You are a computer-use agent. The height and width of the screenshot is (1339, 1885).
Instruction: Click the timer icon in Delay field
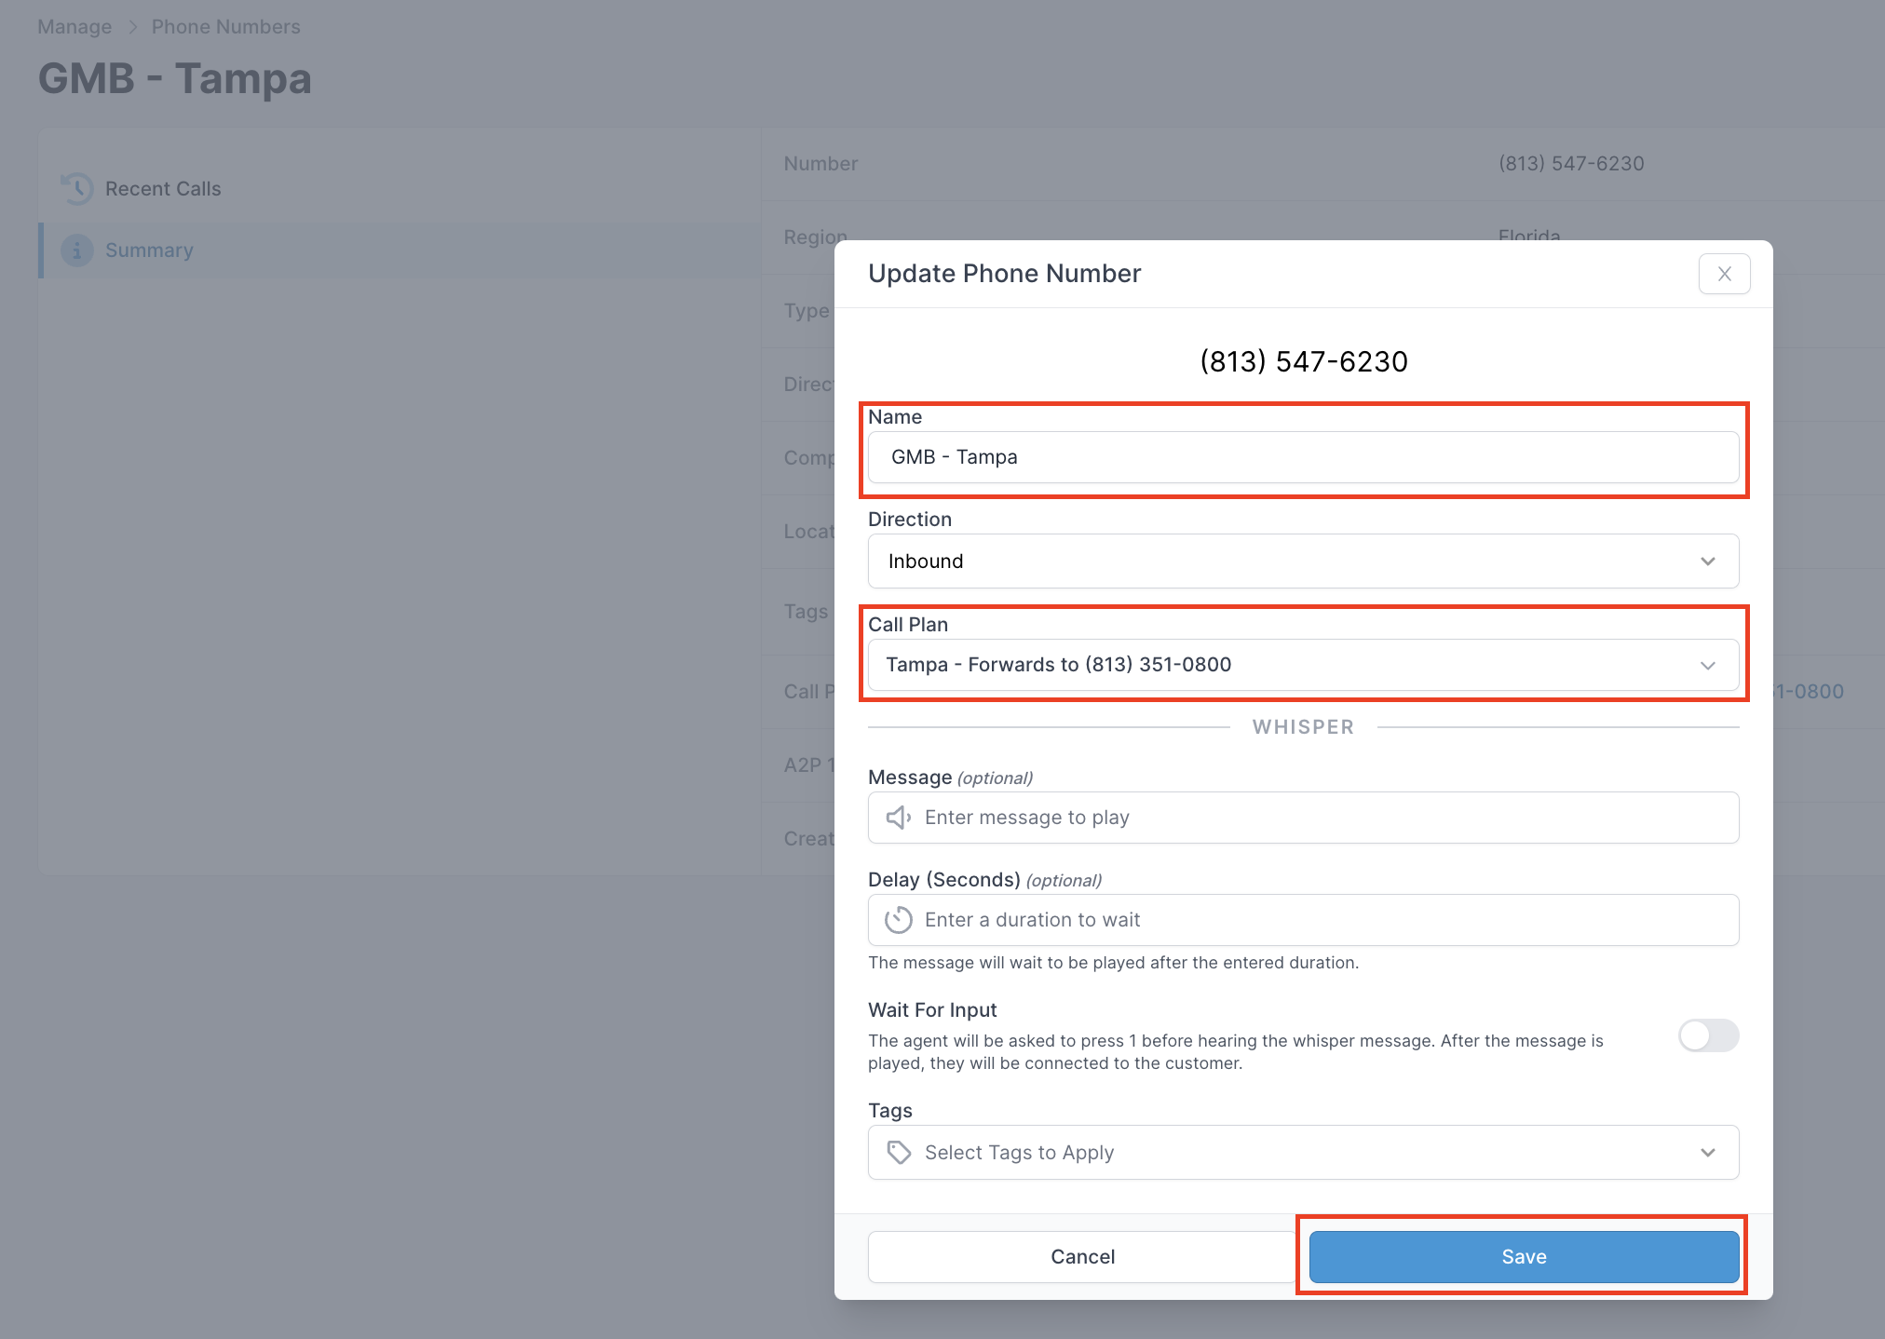click(x=898, y=920)
